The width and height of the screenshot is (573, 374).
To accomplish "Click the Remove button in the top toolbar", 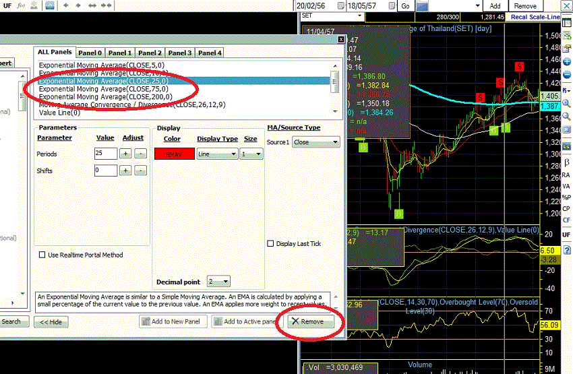I will click(x=525, y=6).
